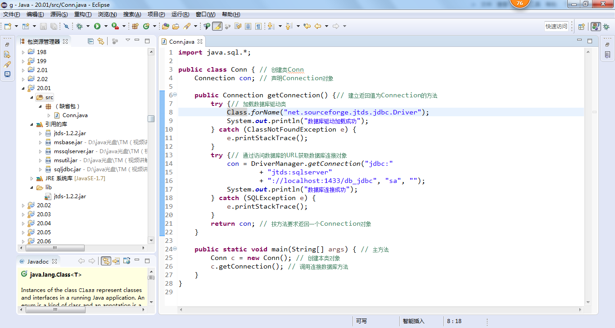Expand the 20.02 project node
615x328 pixels.
[23, 205]
